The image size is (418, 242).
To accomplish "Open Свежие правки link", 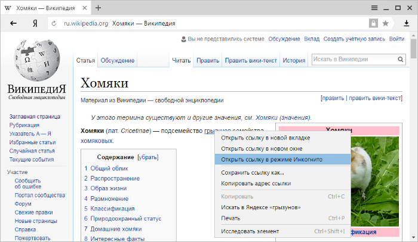I will point(33,212).
